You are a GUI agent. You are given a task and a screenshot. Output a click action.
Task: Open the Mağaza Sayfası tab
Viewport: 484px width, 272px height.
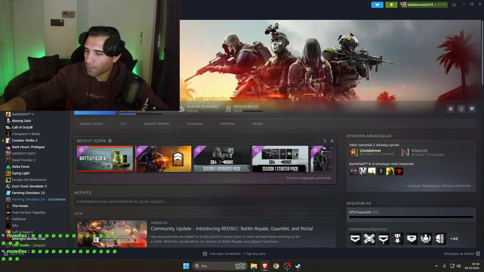click(91, 124)
